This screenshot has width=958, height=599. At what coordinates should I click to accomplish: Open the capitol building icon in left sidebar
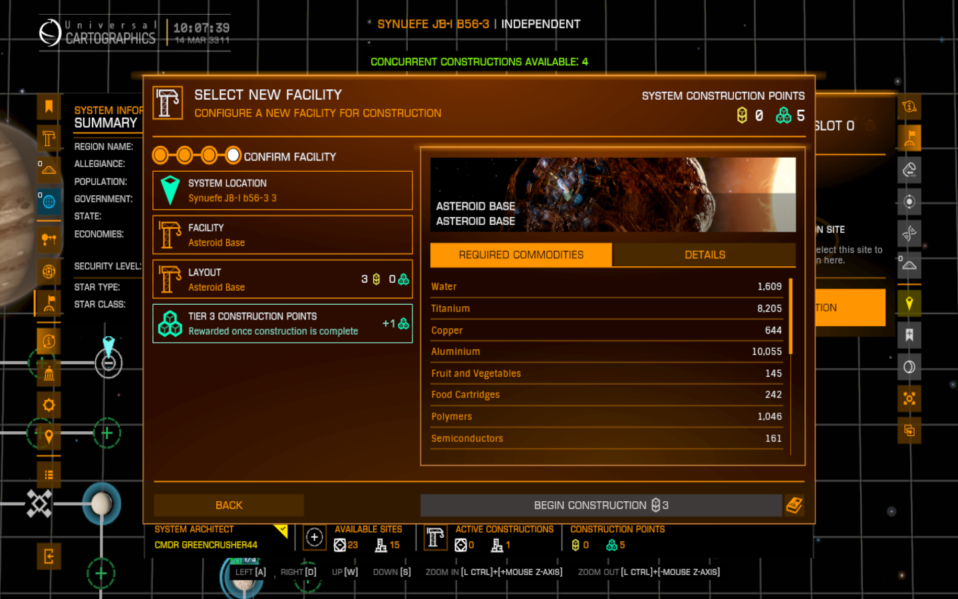tap(49, 373)
